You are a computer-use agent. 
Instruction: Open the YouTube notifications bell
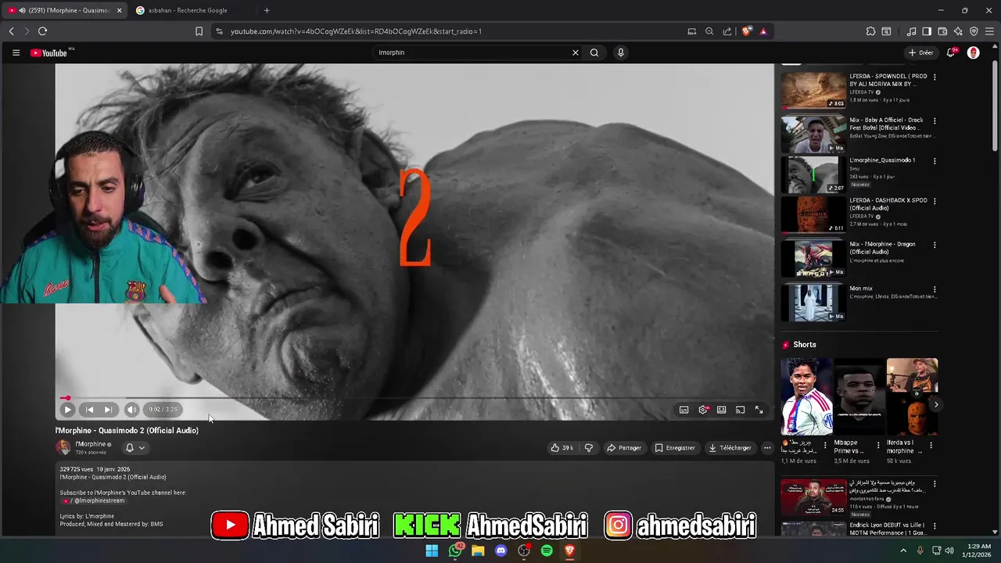pyautogui.click(x=951, y=52)
